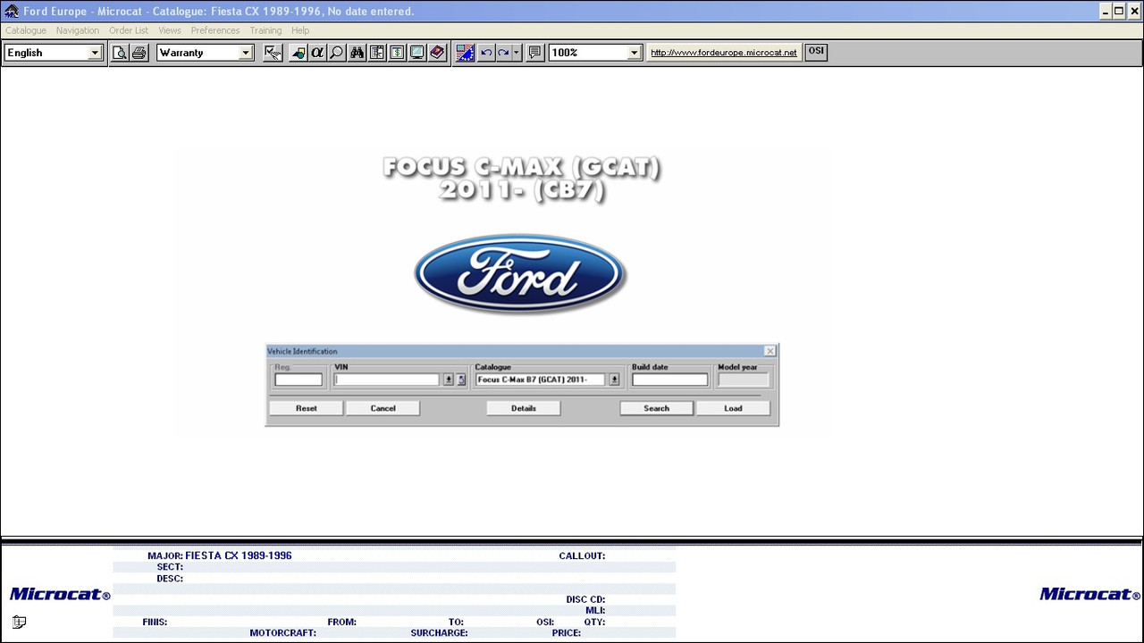The height and width of the screenshot is (643, 1144).
Task: Open the Navigation menu
Action: (x=78, y=30)
